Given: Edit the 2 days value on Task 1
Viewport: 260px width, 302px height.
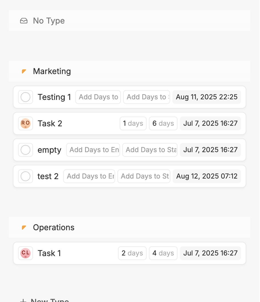Looking at the screenshot, I should (x=132, y=253).
